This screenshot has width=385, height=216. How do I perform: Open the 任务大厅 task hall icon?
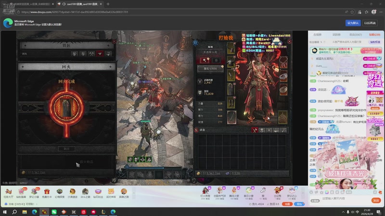coord(8,193)
